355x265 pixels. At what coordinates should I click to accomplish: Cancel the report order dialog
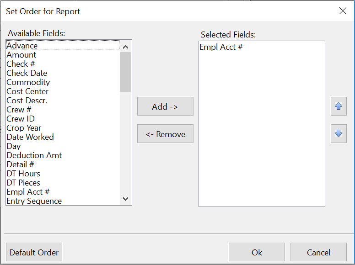[x=318, y=252]
